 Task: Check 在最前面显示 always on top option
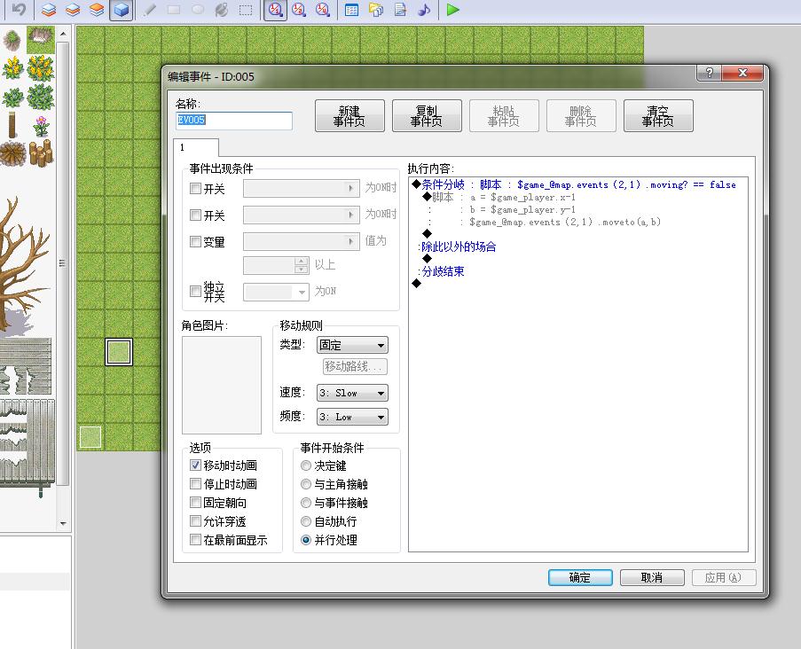pyautogui.click(x=195, y=539)
